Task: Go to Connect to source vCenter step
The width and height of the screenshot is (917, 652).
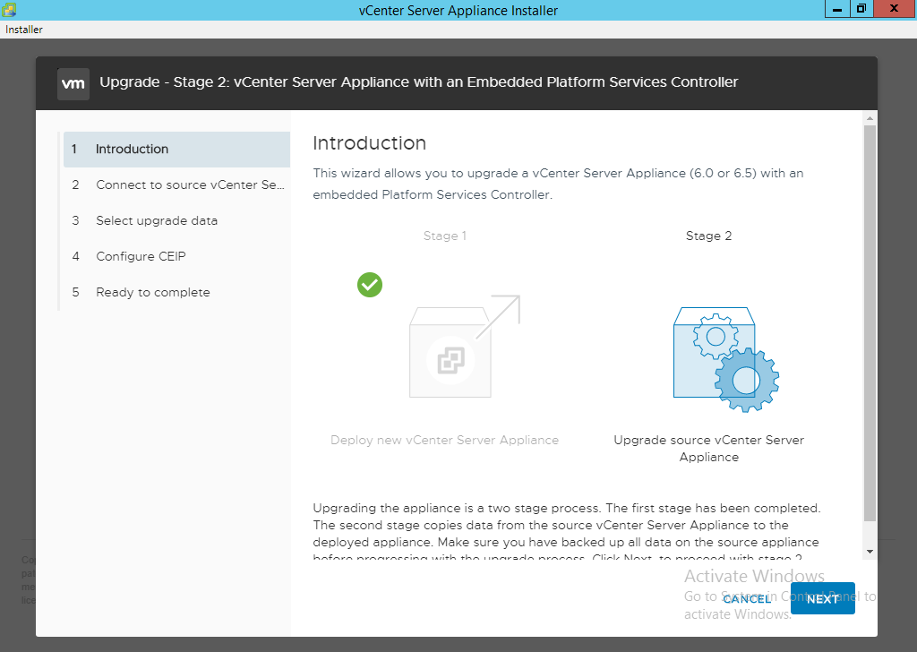Action: [x=176, y=184]
